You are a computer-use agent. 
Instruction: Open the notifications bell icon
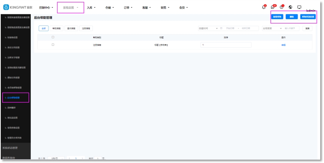point(263,7)
